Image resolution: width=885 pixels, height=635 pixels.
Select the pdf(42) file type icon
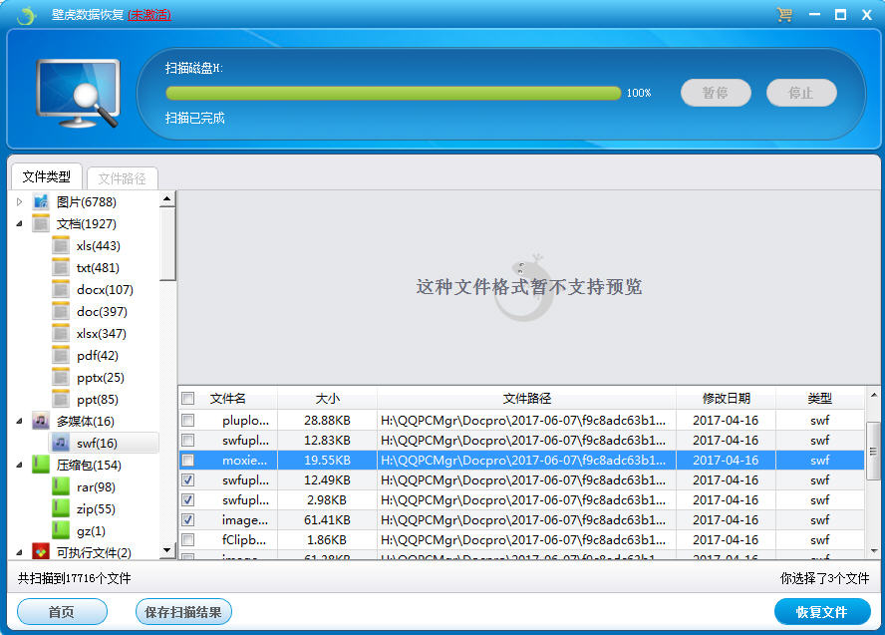coord(61,356)
